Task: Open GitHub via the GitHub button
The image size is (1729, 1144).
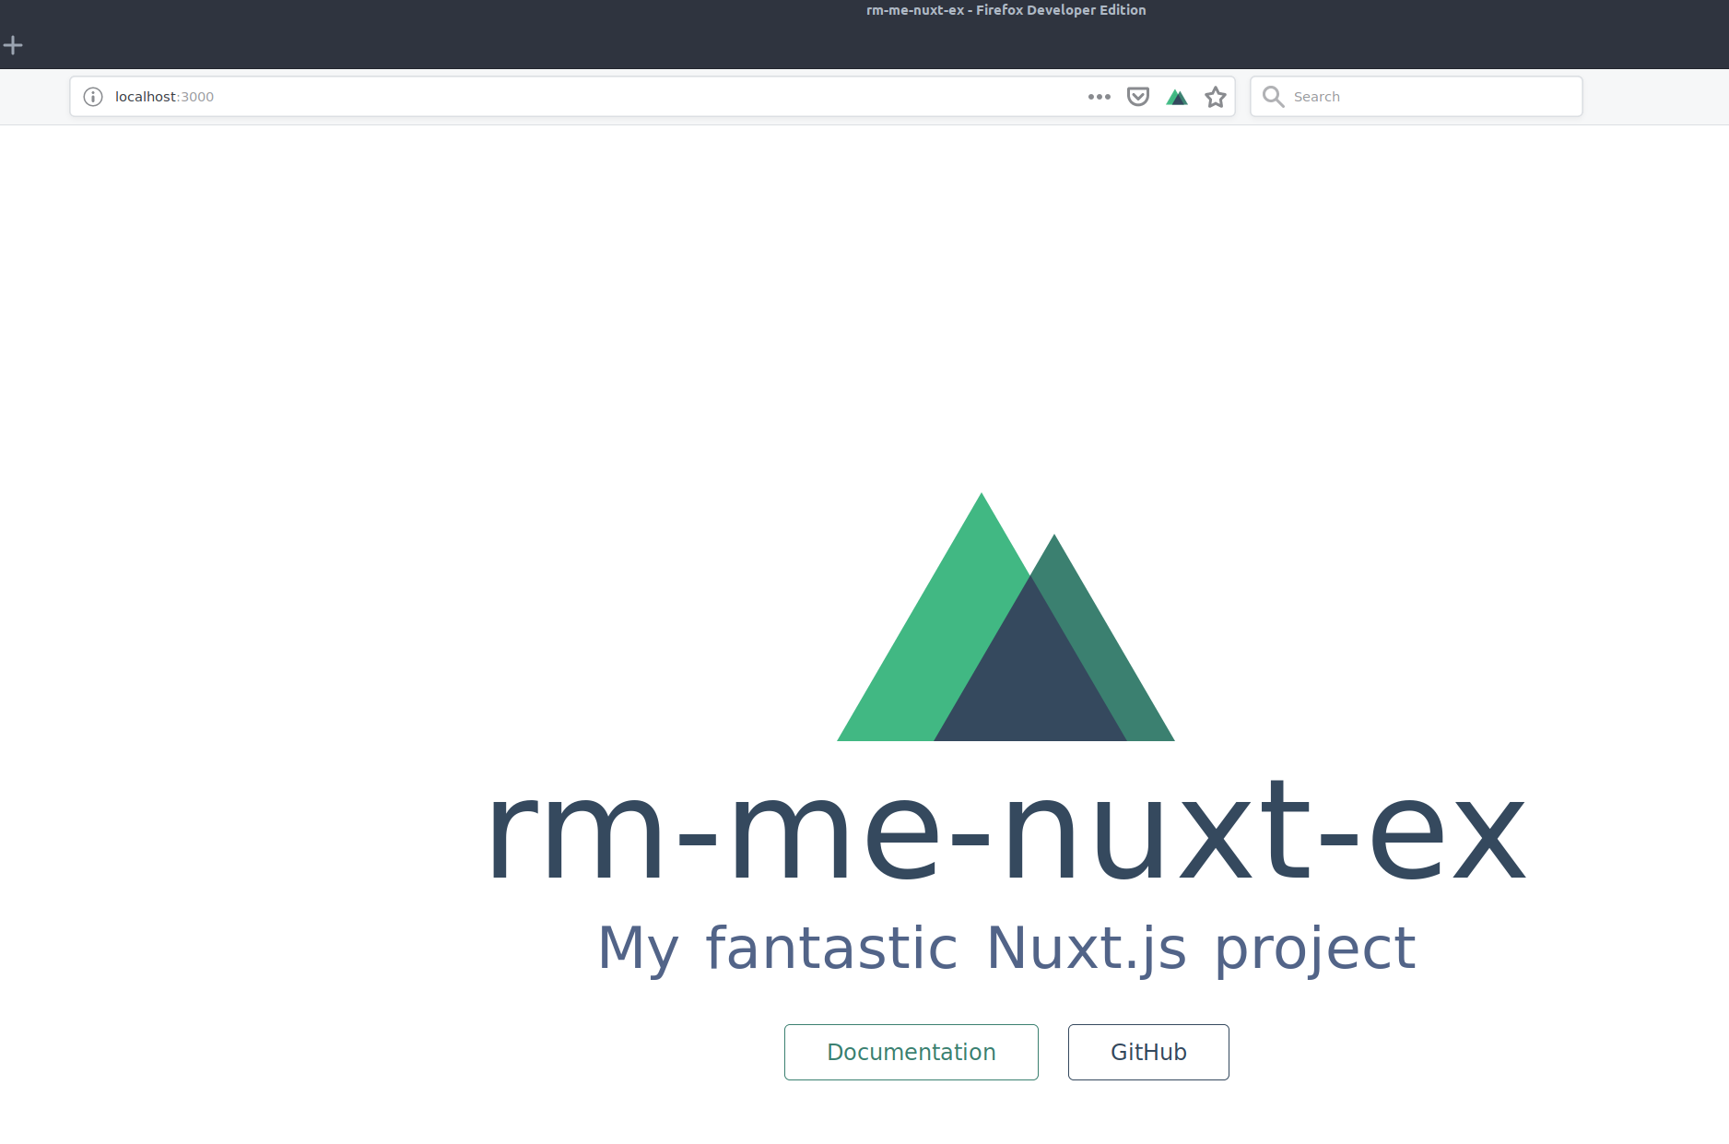Action: coord(1148,1052)
